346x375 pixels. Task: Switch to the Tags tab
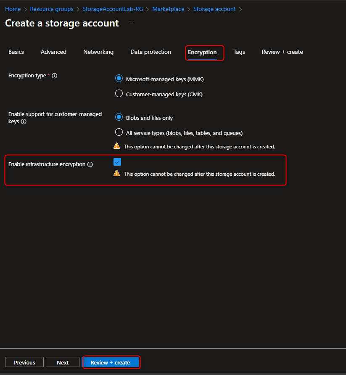pyautogui.click(x=239, y=52)
